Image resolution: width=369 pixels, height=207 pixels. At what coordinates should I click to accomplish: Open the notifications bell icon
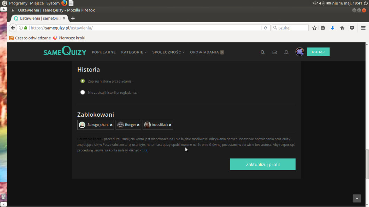coord(286,52)
